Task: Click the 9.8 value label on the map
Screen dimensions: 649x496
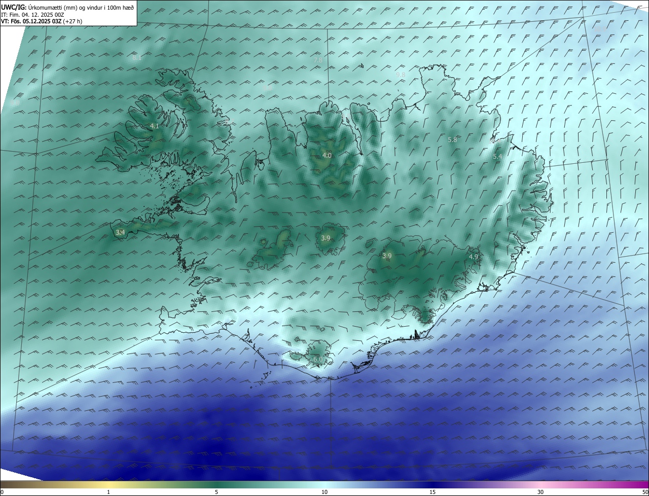Action: click(x=401, y=75)
